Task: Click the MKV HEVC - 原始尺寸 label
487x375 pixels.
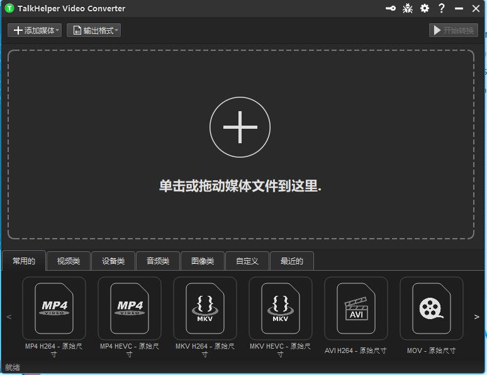Action: tap(281, 350)
